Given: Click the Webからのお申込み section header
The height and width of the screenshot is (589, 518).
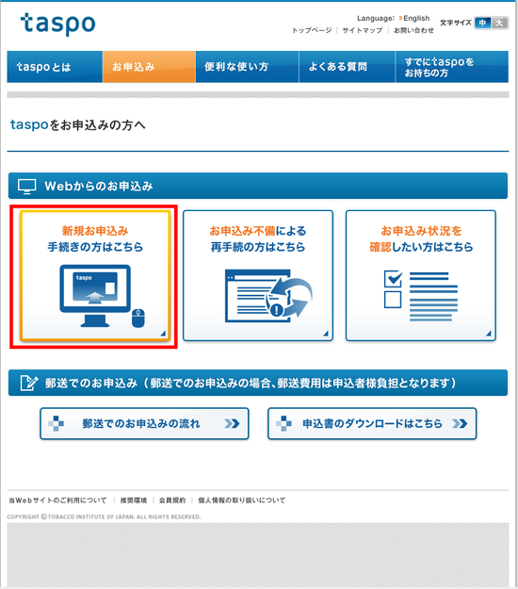Looking at the screenshot, I should pos(258,186).
